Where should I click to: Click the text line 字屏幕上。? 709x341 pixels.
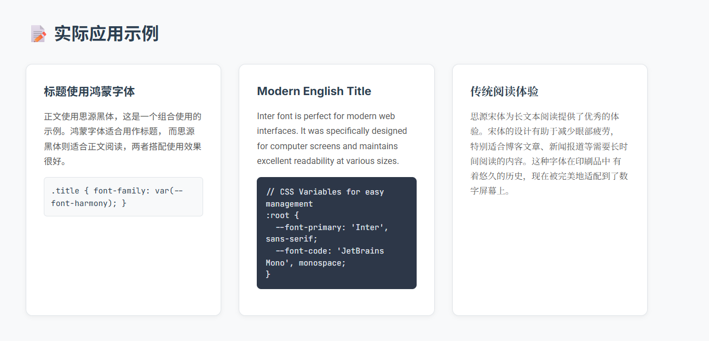[x=491, y=191]
